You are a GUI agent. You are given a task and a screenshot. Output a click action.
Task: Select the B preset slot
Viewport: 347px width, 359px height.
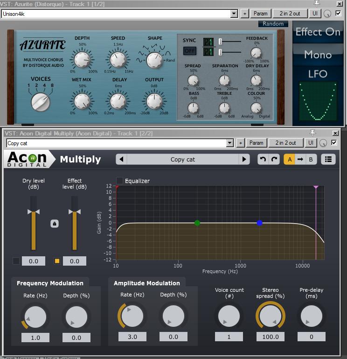pyautogui.click(x=311, y=159)
